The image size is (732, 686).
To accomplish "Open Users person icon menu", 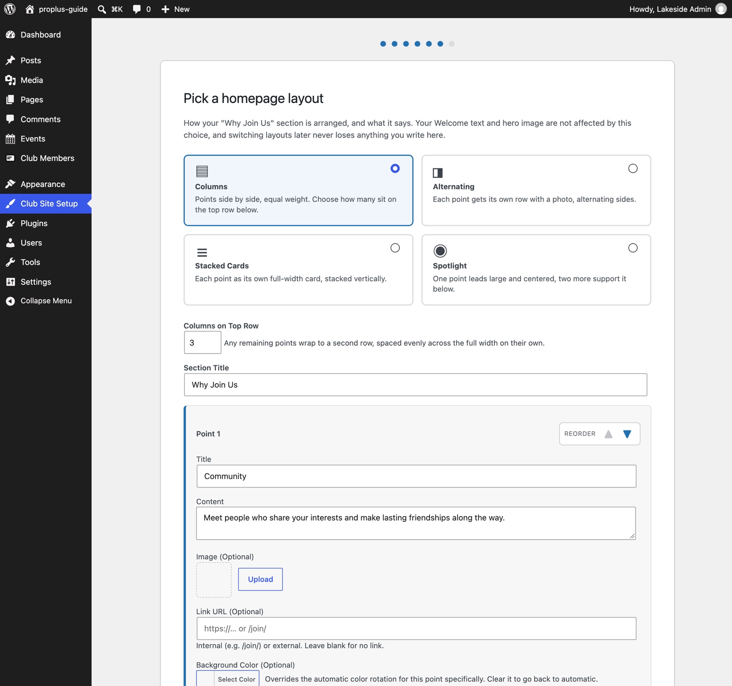I will pyautogui.click(x=11, y=243).
